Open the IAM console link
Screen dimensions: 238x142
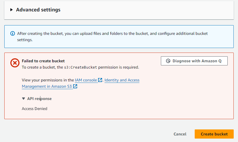click(86, 80)
